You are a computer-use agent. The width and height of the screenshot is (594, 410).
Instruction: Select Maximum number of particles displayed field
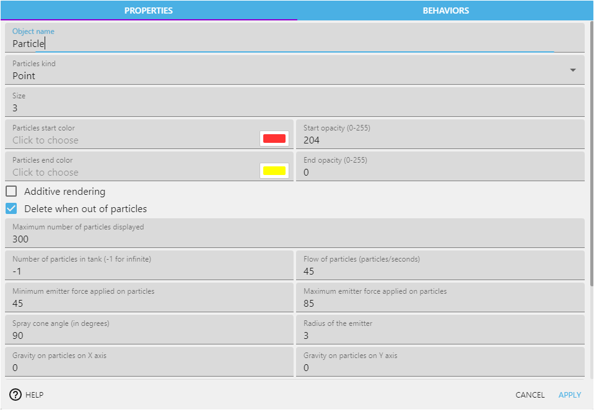(294, 239)
